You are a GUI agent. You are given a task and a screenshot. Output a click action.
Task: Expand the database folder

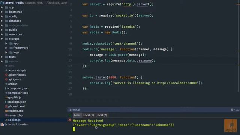[x=2, y=21]
